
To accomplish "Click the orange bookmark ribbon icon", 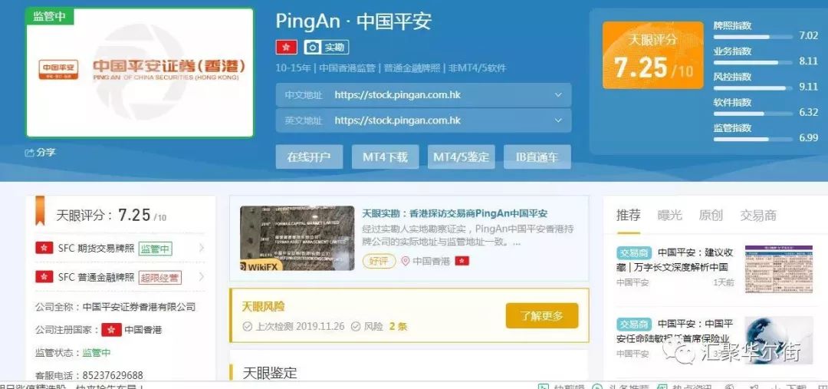I will click(40, 210).
